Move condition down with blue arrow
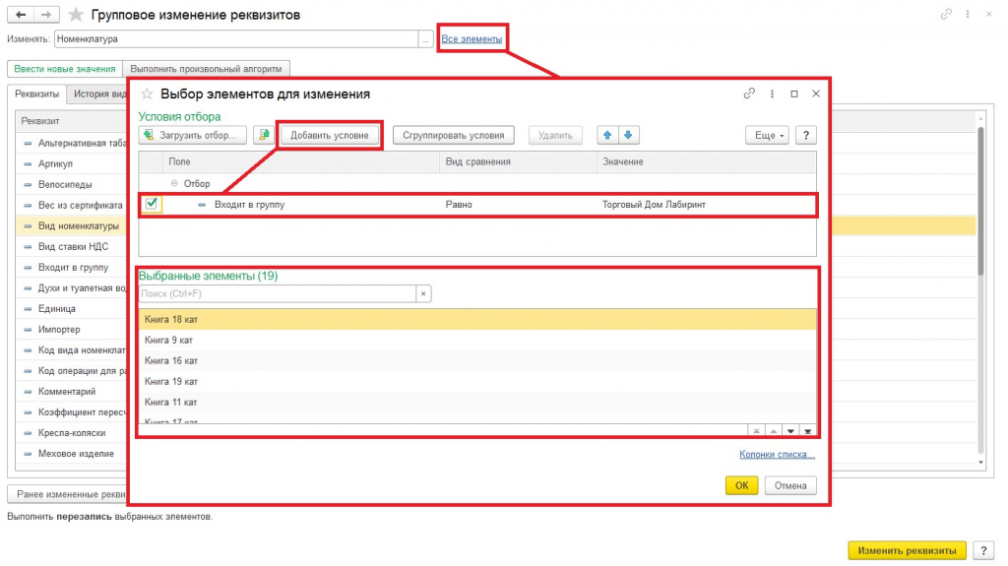The image size is (1008, 566). 628,135
